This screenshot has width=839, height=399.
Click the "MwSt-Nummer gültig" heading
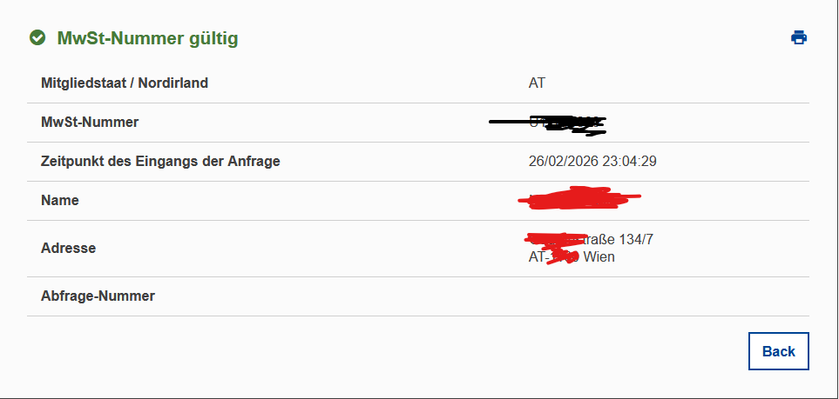147,38
